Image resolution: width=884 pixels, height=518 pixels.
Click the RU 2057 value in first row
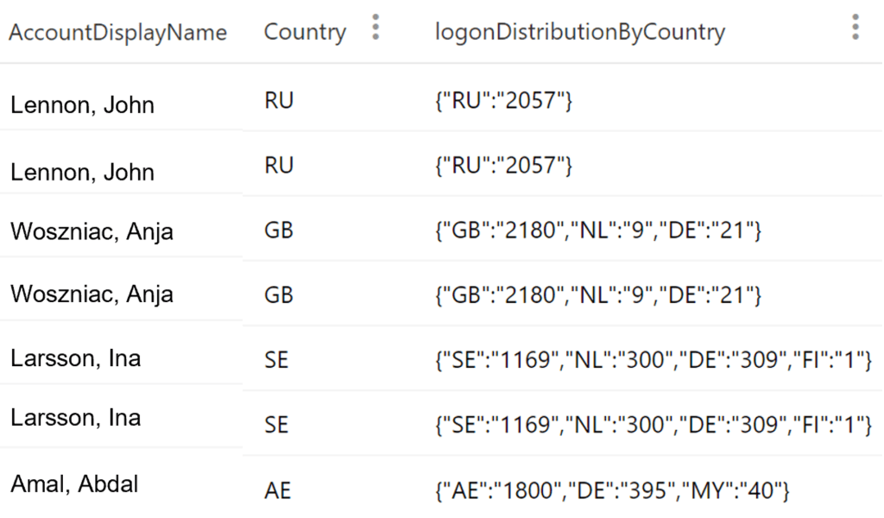point(504,101)
